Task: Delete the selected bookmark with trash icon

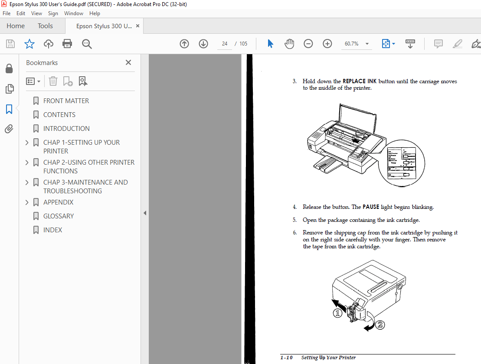Action: tap(52, 81)
